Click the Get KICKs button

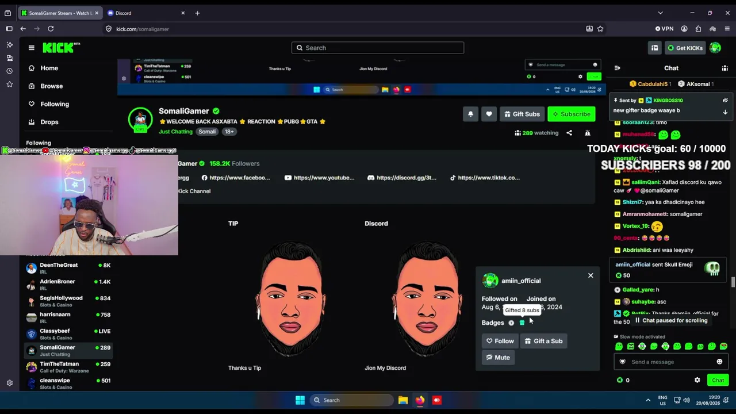coord(685,48)
